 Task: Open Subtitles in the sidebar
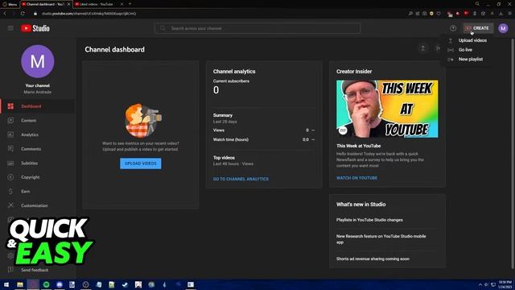click(38, 163)
